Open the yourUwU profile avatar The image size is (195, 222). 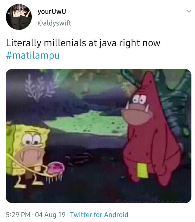pos(19,17)
